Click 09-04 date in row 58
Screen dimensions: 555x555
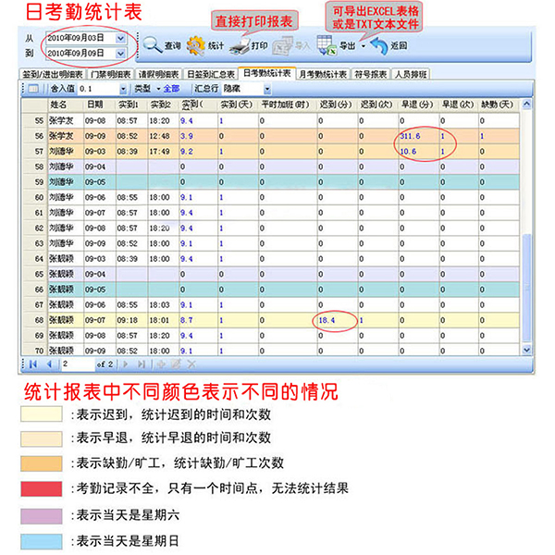(x=100, y=166)
